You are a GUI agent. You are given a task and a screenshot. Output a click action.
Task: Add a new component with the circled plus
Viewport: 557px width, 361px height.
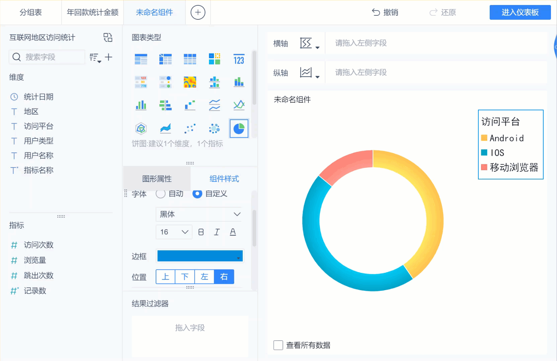tap(198, 12)
